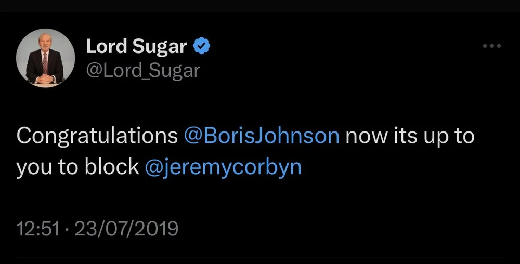Click the word 'Lord' in the display name
The height and width of the screenshot is (264, 520).
[107, 47]
